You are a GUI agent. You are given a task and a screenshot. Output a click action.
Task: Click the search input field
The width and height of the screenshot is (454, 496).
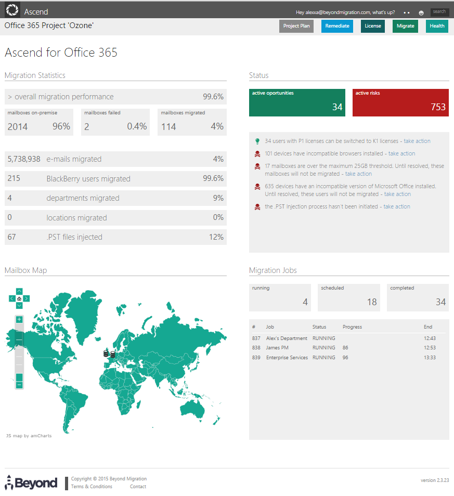point(439,12)
